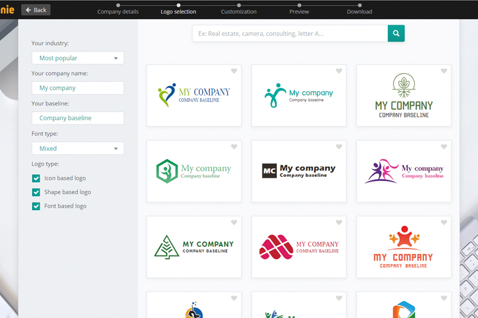Go to the Download step
478x318 pixels.
tap(359, 9)
